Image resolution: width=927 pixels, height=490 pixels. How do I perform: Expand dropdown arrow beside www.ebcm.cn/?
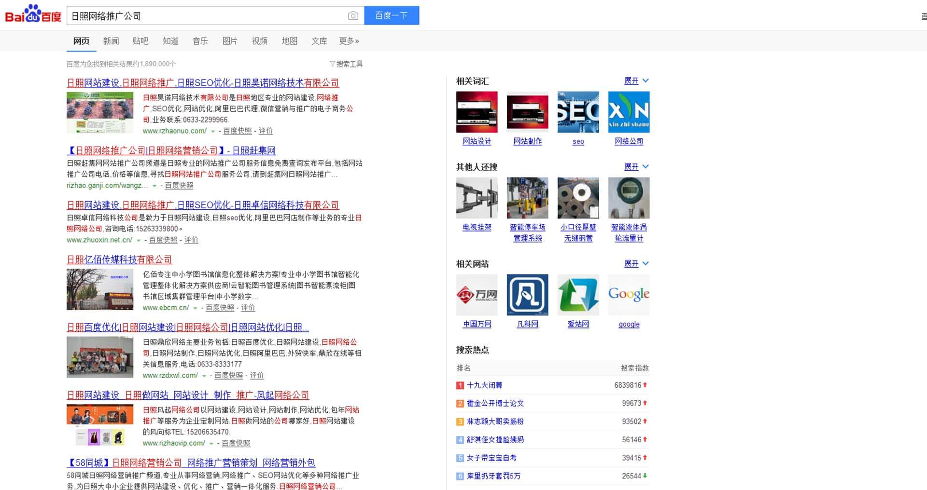196,308
